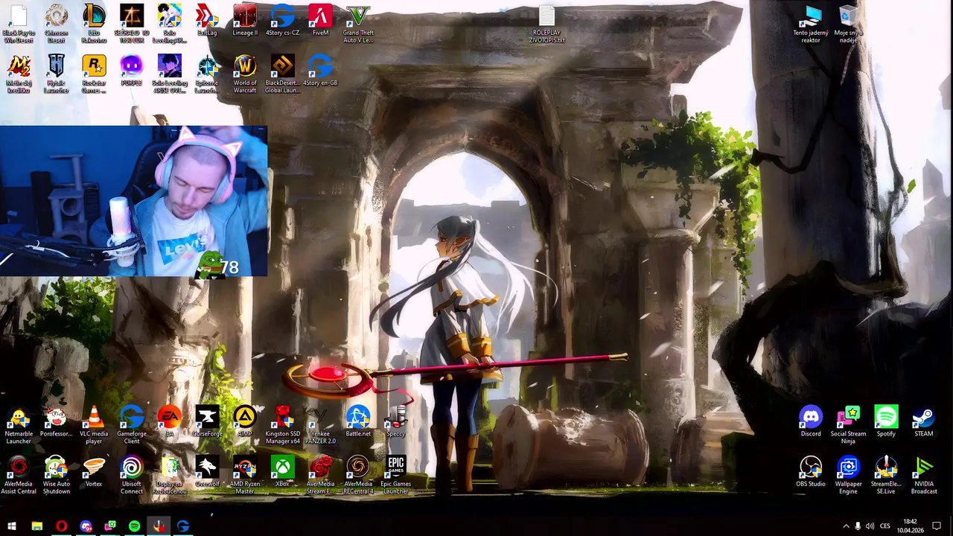The width and height of the screenshot is (953, 536).
Task: Select the BlackDesert Global Launcher shortcut
Action: [x=282, y=73]
